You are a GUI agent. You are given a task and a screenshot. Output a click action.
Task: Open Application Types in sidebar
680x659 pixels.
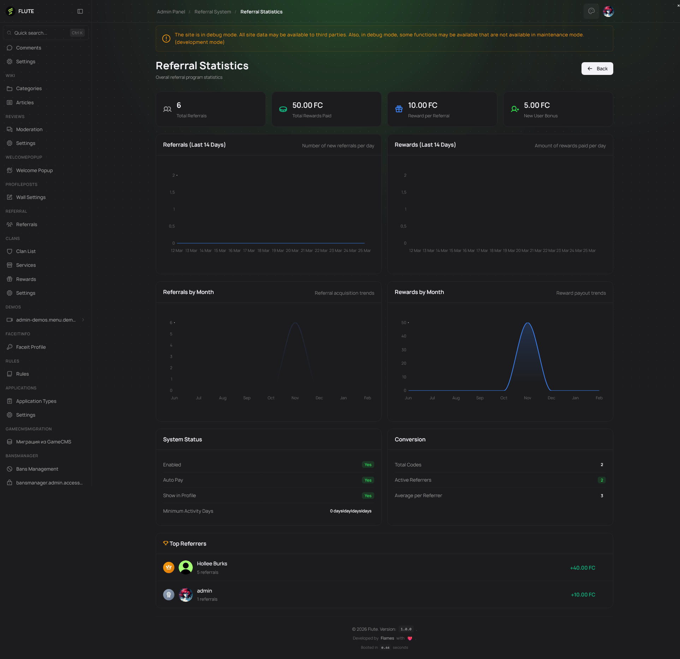[x=36, y=401]
